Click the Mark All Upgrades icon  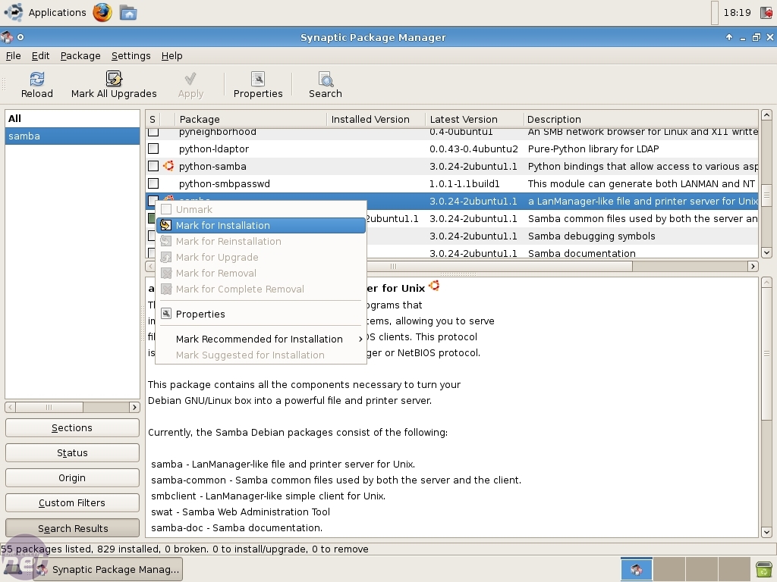click(x=114, y=79)
